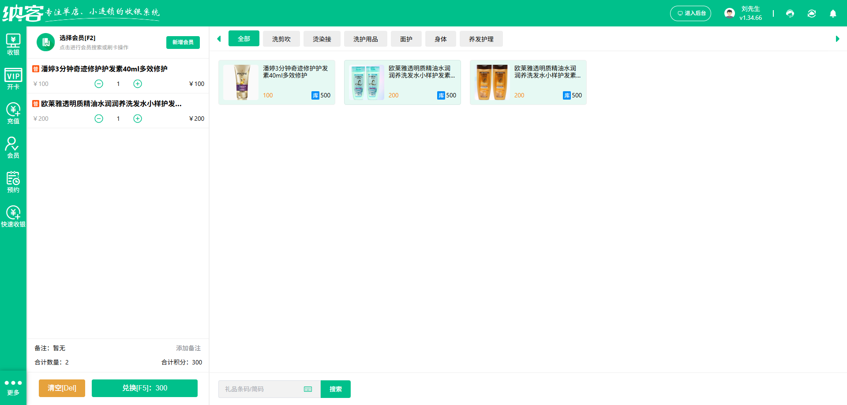Screen dimensions: 847x405
Task: Select the 身体 category tab
Action: coord(441,39)
